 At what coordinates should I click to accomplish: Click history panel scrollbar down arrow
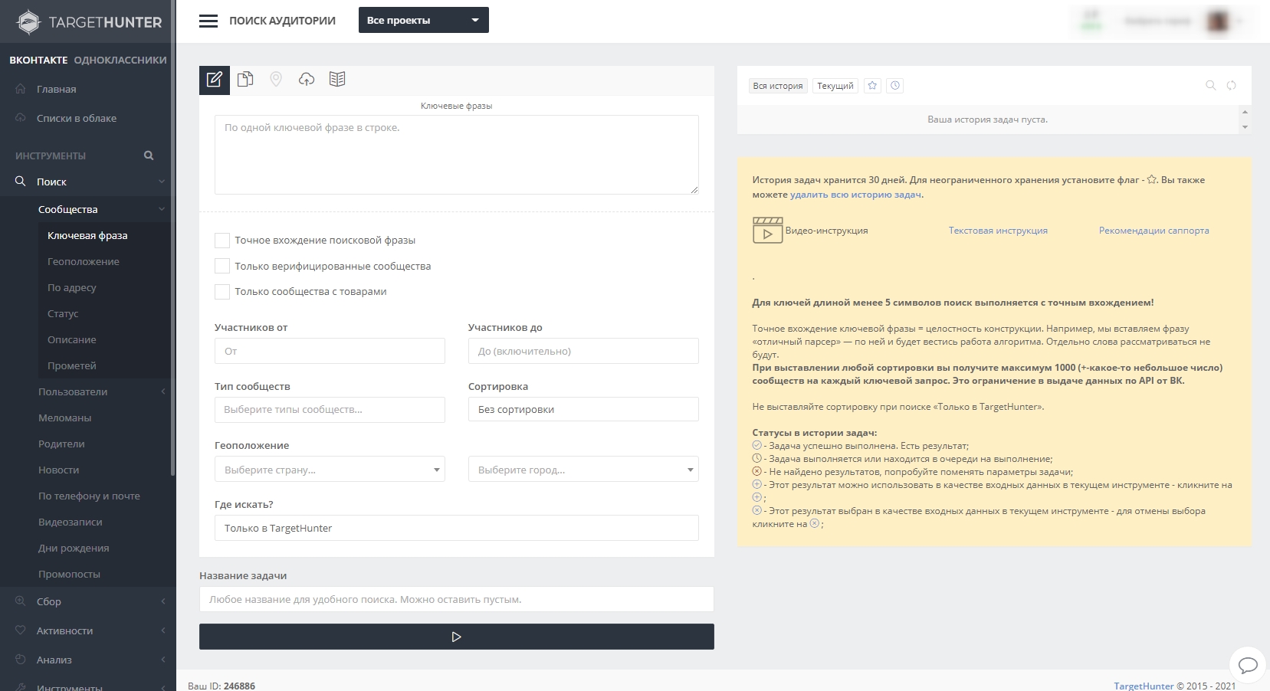coord(1245,127)
